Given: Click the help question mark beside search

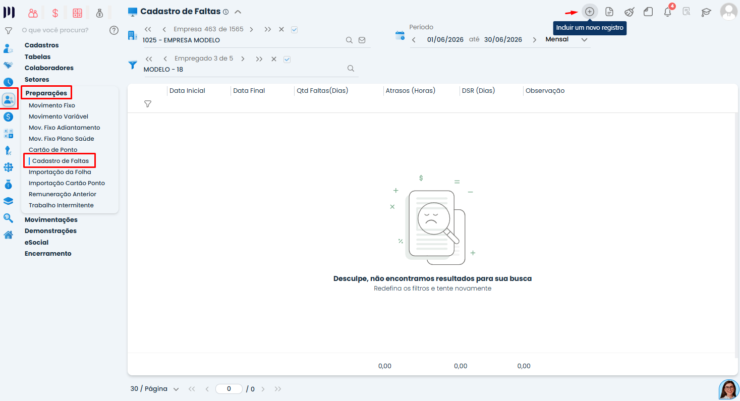Looking at the screenshot, I should click(x=114, y=30).
